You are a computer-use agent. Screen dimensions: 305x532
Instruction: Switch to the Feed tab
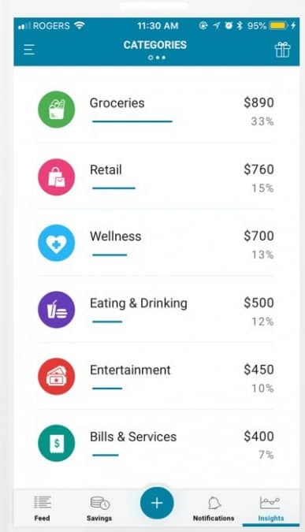pos(43,508)
